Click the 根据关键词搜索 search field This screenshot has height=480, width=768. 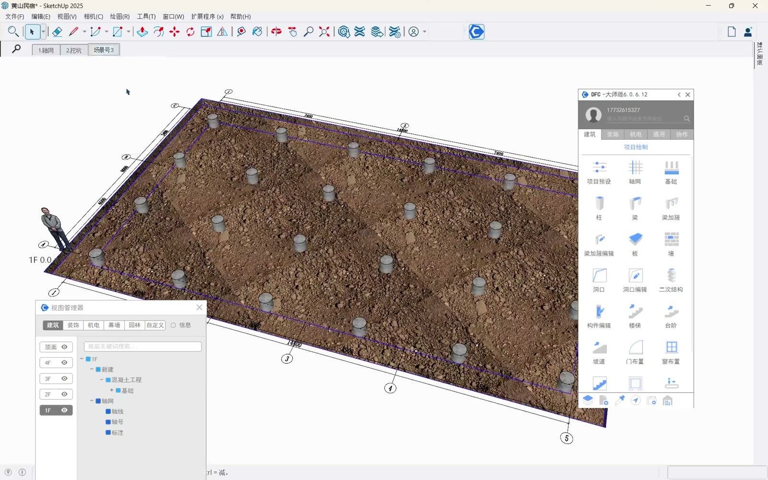(x=143, y=347)
